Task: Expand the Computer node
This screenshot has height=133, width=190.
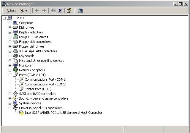Action: [x=10, y=23]
